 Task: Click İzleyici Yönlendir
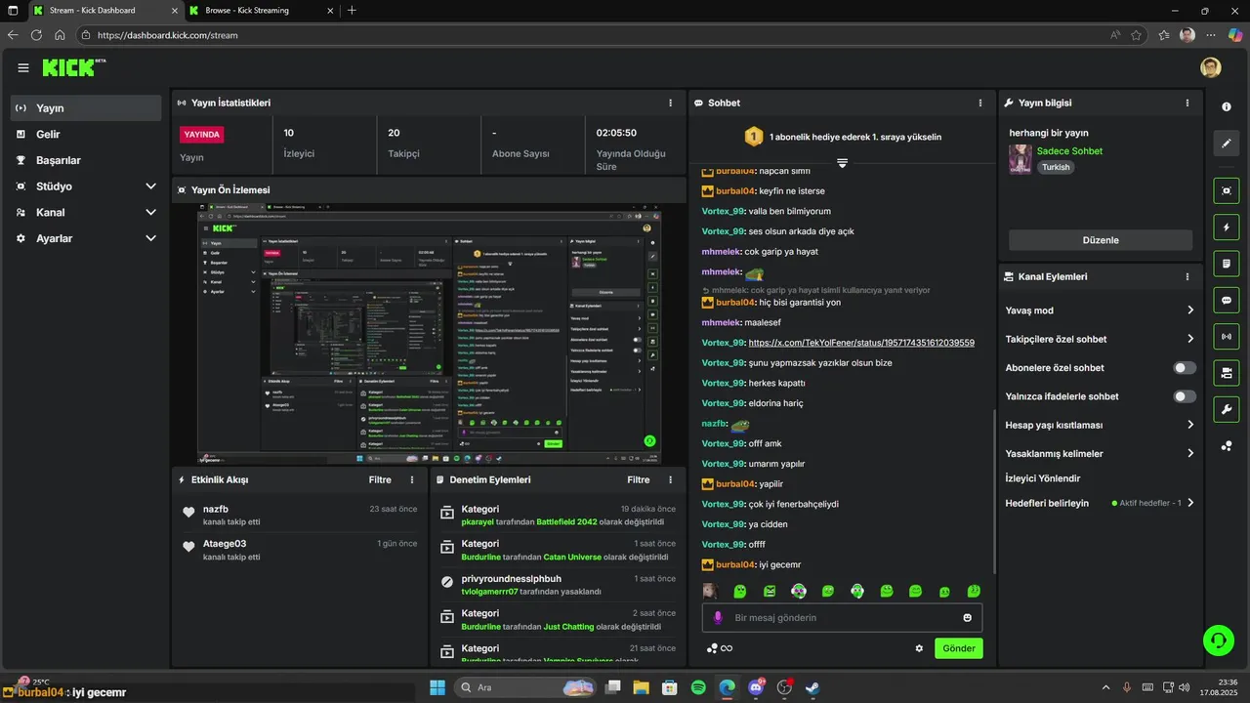1043,478
